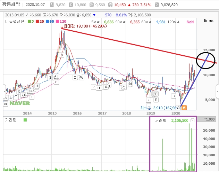Click the green 5-day moving average swatch
The image size is (219, 172).
29,22
